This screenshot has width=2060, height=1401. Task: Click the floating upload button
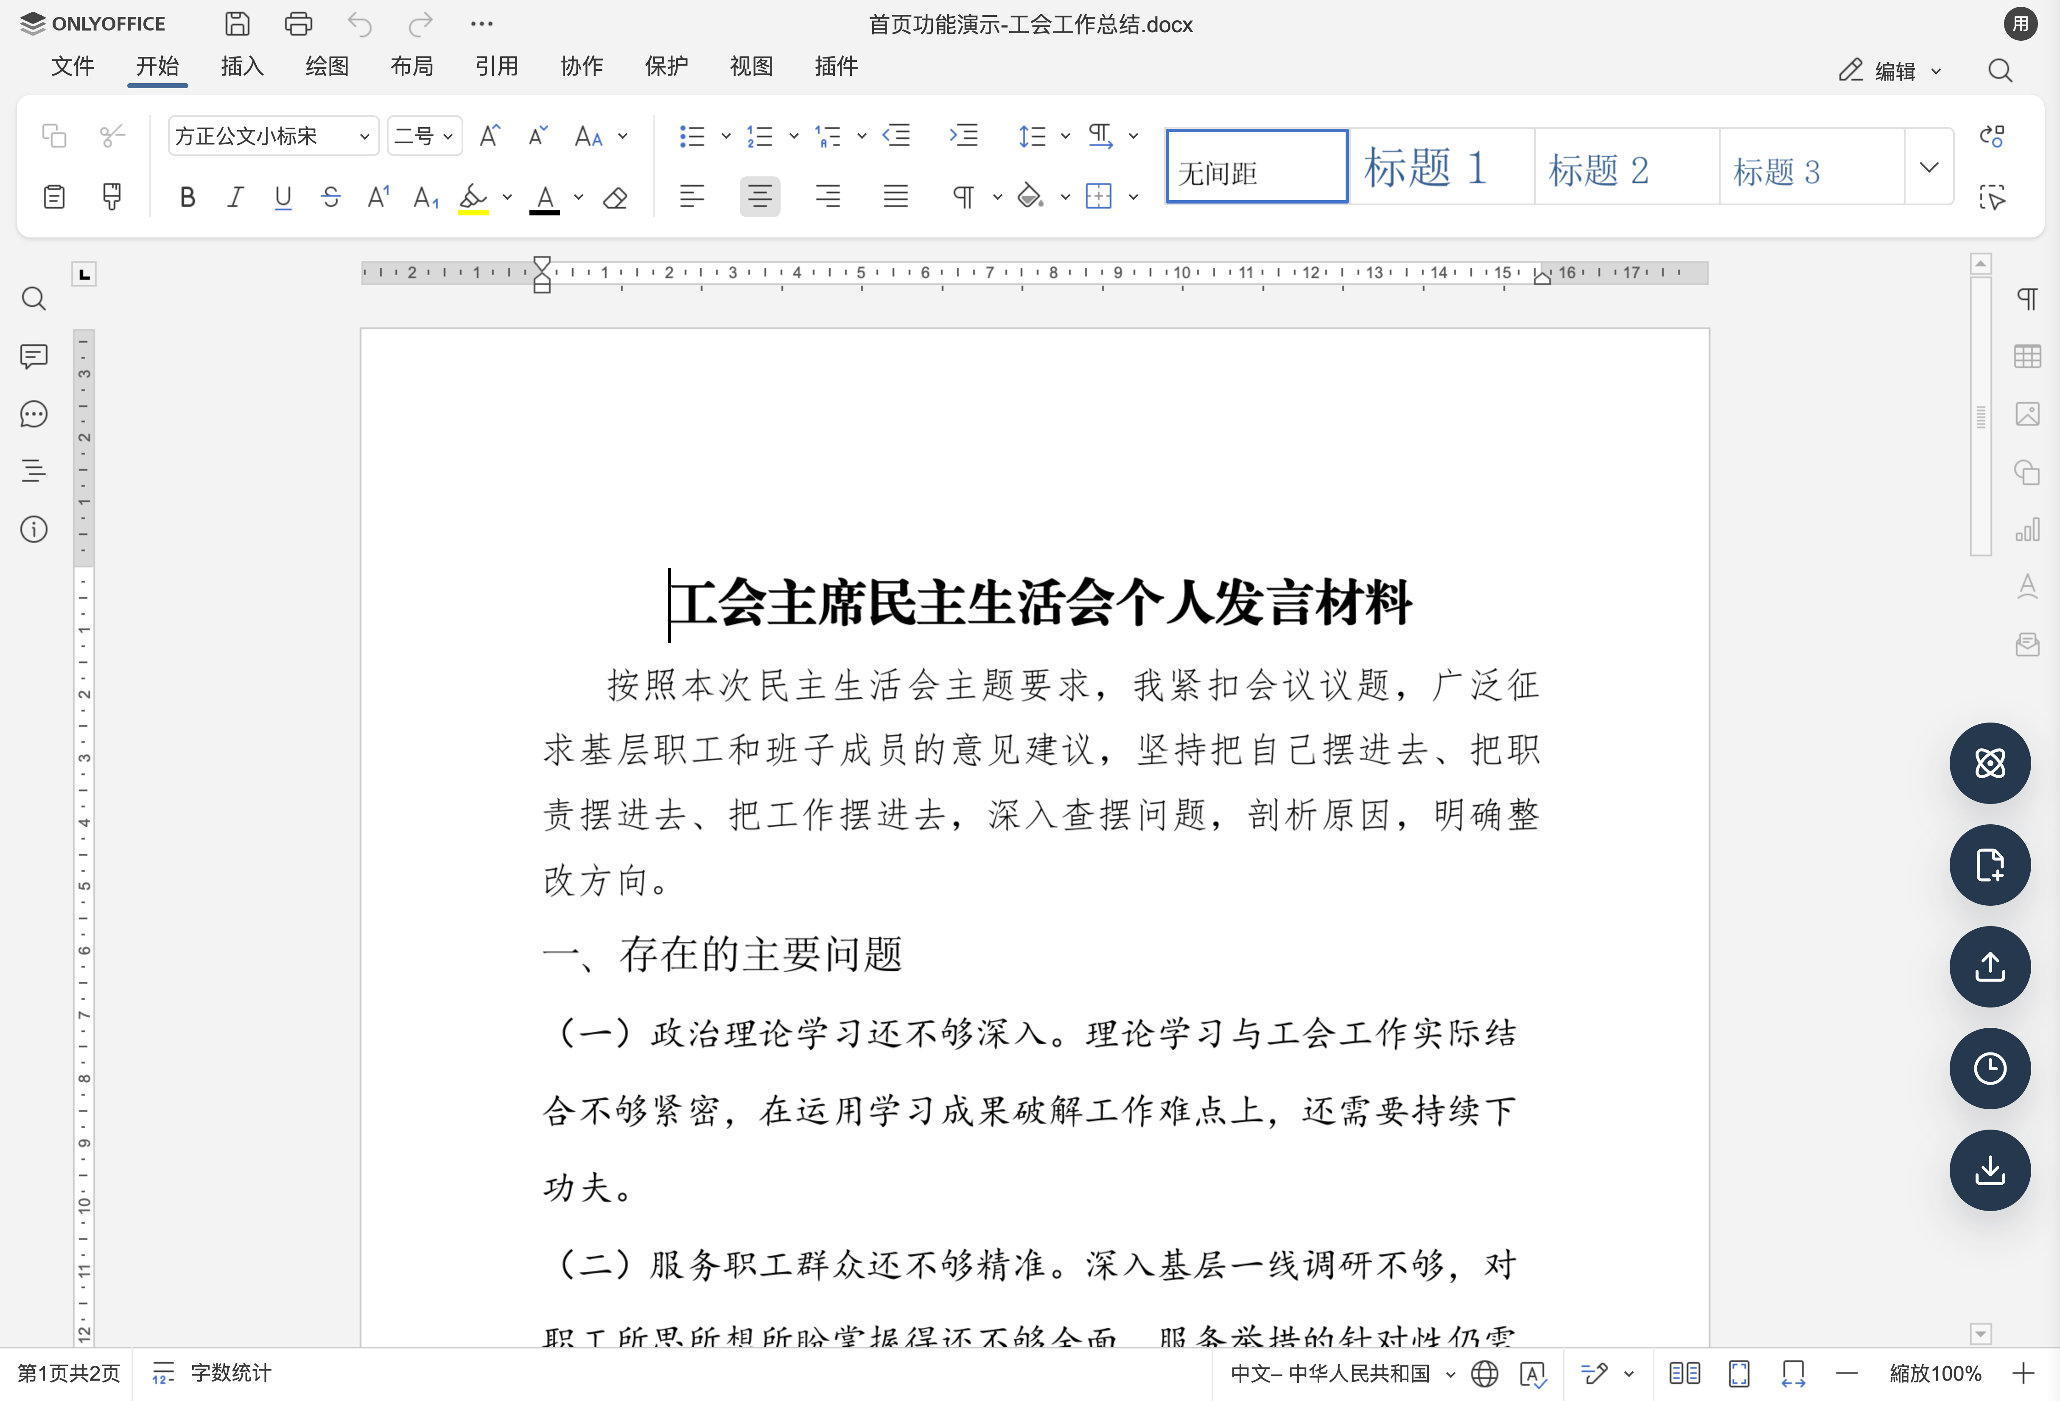click(x=1990, y=967)
